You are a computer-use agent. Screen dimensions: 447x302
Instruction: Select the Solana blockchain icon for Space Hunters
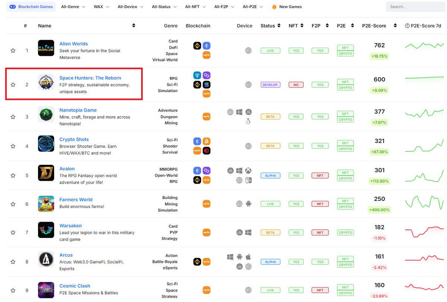click(206, 84)
